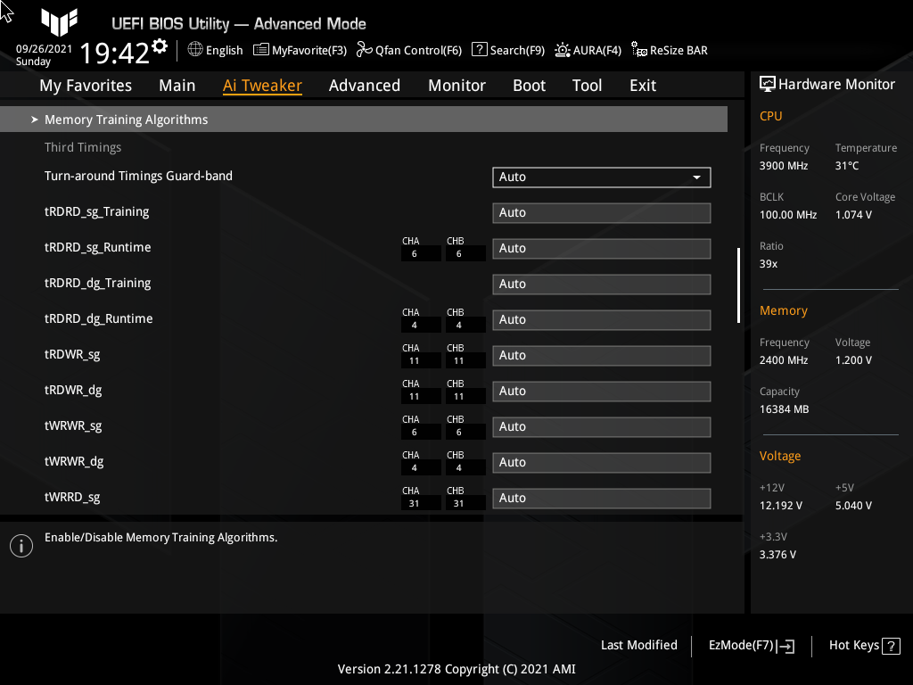Open the tRDRD_sg_Training Auto dropdown
913x685 pixels.
601,212
